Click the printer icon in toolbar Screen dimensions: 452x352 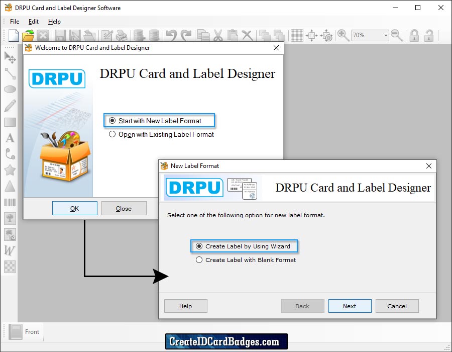coord(122,36)
